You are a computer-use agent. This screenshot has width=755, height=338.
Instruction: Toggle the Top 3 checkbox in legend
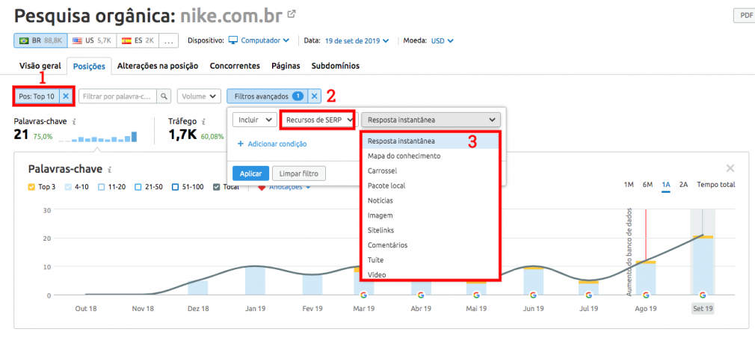[x=31, y=186]
